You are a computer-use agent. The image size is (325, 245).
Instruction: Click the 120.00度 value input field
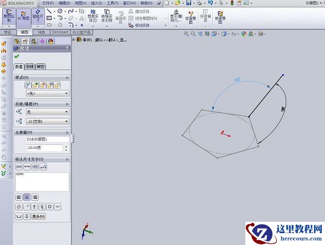coord(46,148)
